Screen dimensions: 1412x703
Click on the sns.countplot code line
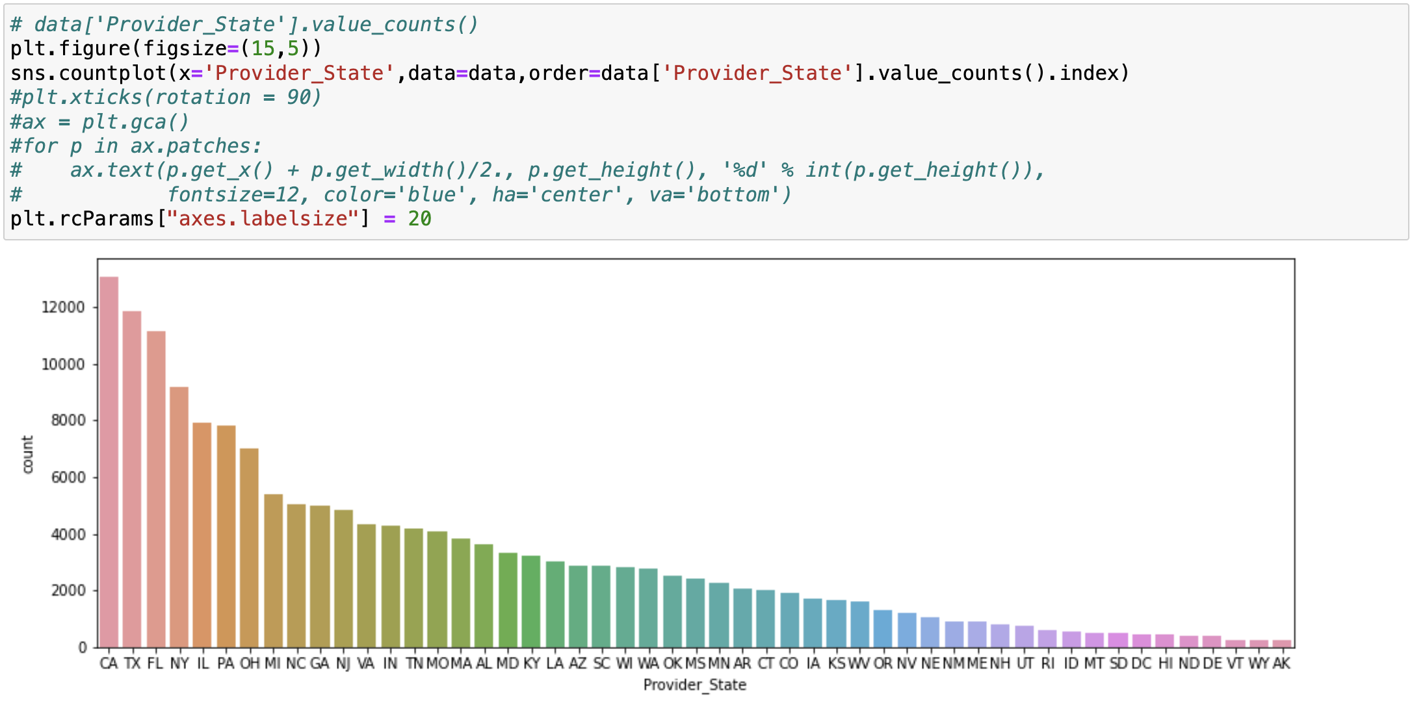click(x=569, y=73)
